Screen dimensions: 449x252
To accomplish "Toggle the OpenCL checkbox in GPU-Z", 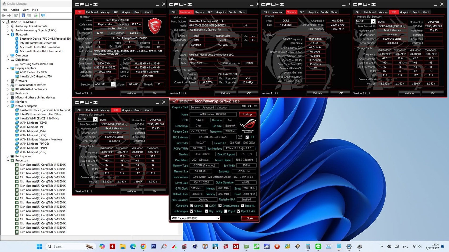I will click(x=192, y=206).
